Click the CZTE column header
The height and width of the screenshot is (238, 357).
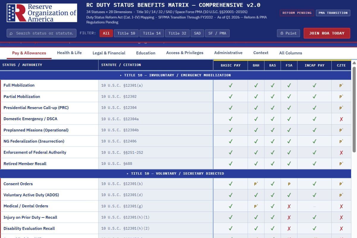pos(341,65)
